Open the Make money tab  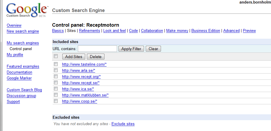click(x=177, y=31)
